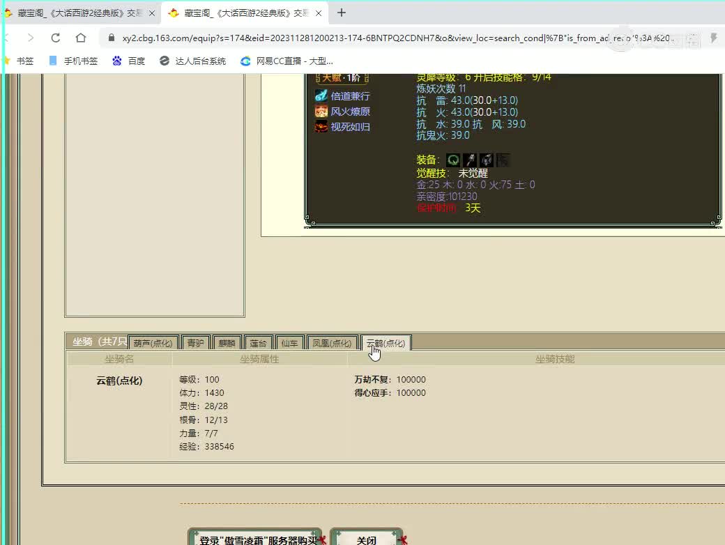725x545 pixels.
Task: Click the 抗鬼火: 39.0 text
Action: pyautogui.click(x=443, y=135)
